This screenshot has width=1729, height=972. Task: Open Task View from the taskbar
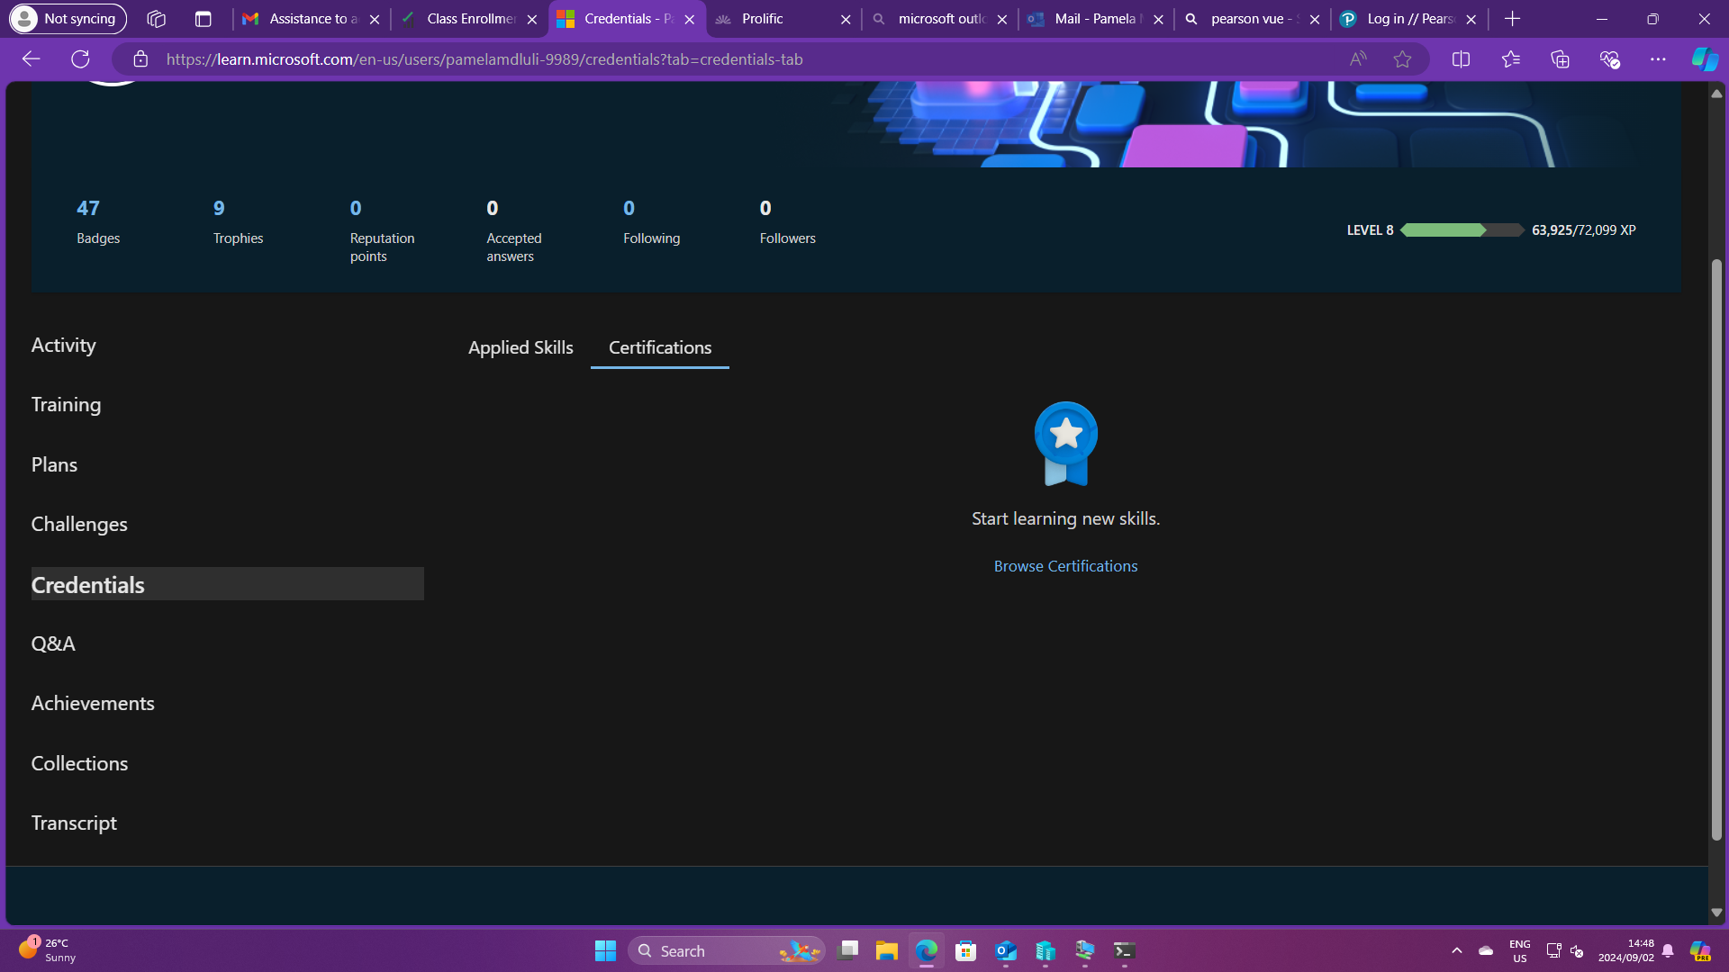(x=847, y=950)
